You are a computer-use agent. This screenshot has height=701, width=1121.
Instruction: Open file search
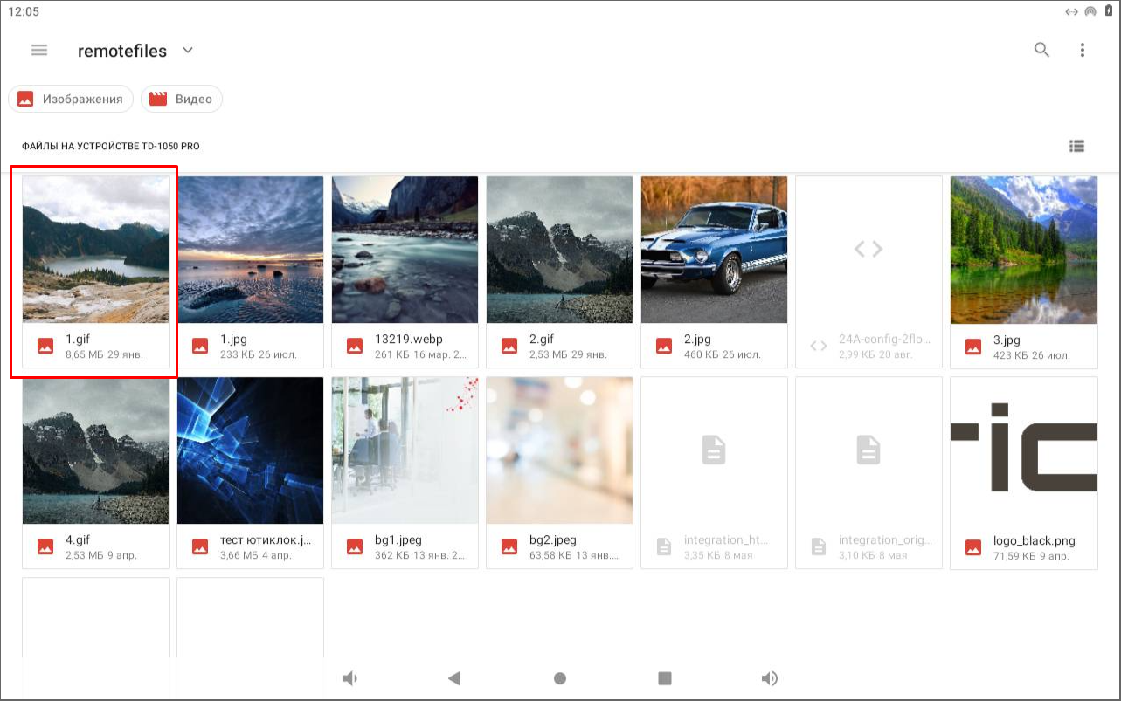pyautogui.click(x=1041, y=50)
